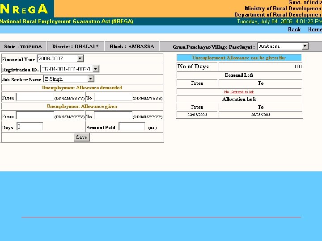Focus the Allowance given To date field
The image size is (322, 241).
[113, 116]
